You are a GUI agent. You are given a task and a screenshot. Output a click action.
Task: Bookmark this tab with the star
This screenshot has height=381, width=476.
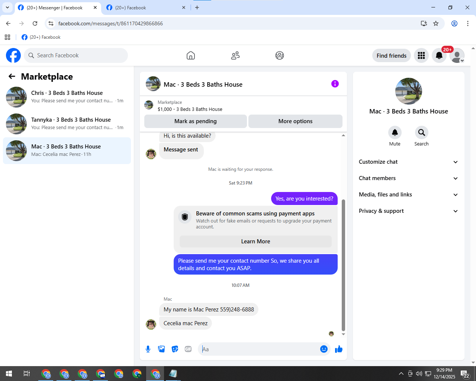click(x=436, y=23)
